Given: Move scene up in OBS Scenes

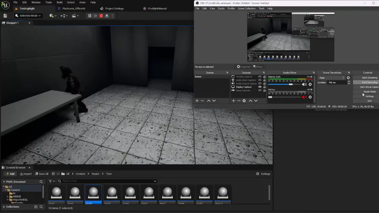Looking at the screenshot, I should point(208,101).
